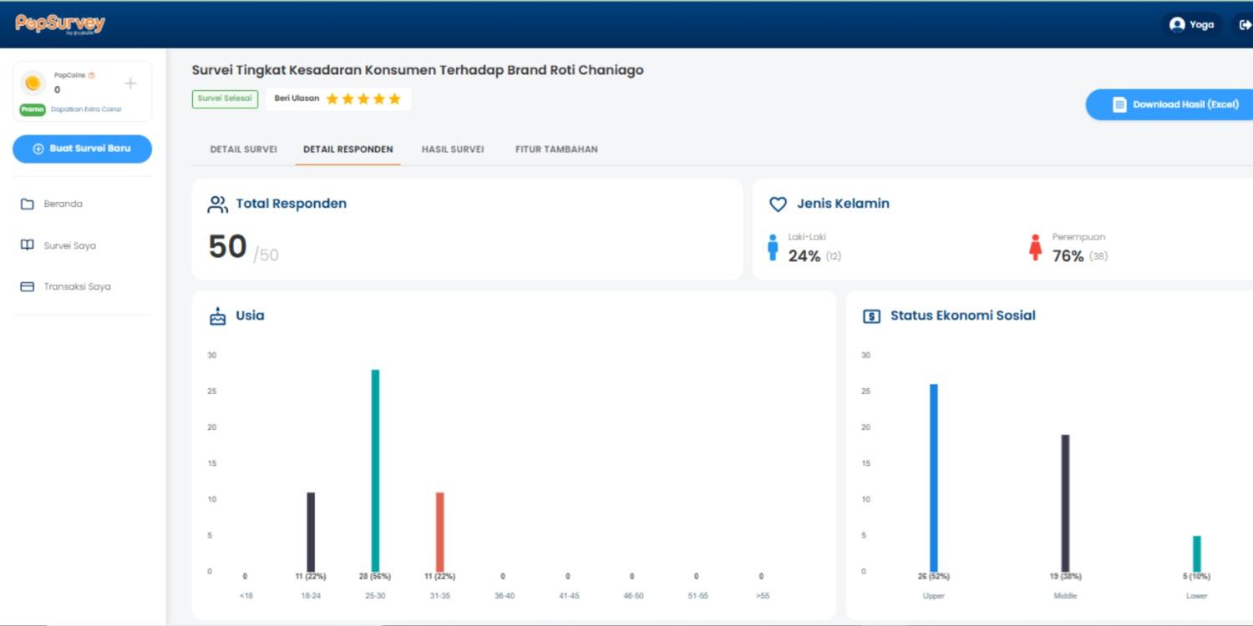The height and width of the screenshot is (626, 1253).
Task: Click the 5 (10%) bar label
Action: point(1197,577)
